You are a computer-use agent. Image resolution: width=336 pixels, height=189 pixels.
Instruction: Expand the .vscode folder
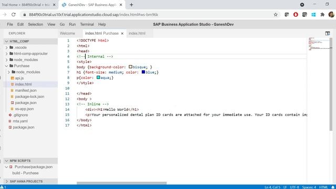(x=6, y=47)
